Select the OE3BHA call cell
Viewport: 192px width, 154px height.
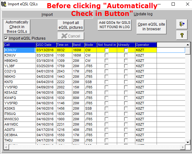coord(20,135)
